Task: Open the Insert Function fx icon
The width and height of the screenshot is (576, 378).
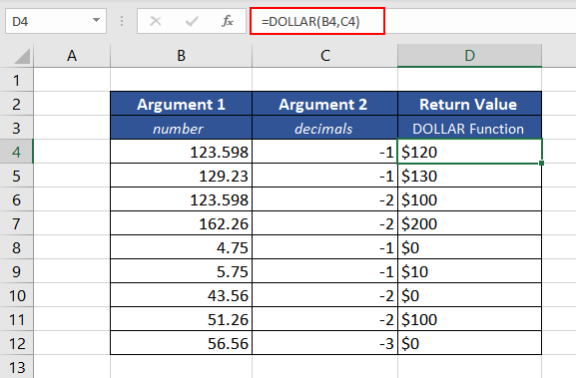Action: [228, 21]
